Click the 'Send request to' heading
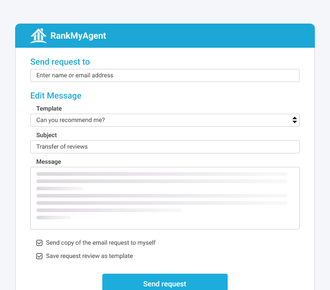 (x=60, y=62)
